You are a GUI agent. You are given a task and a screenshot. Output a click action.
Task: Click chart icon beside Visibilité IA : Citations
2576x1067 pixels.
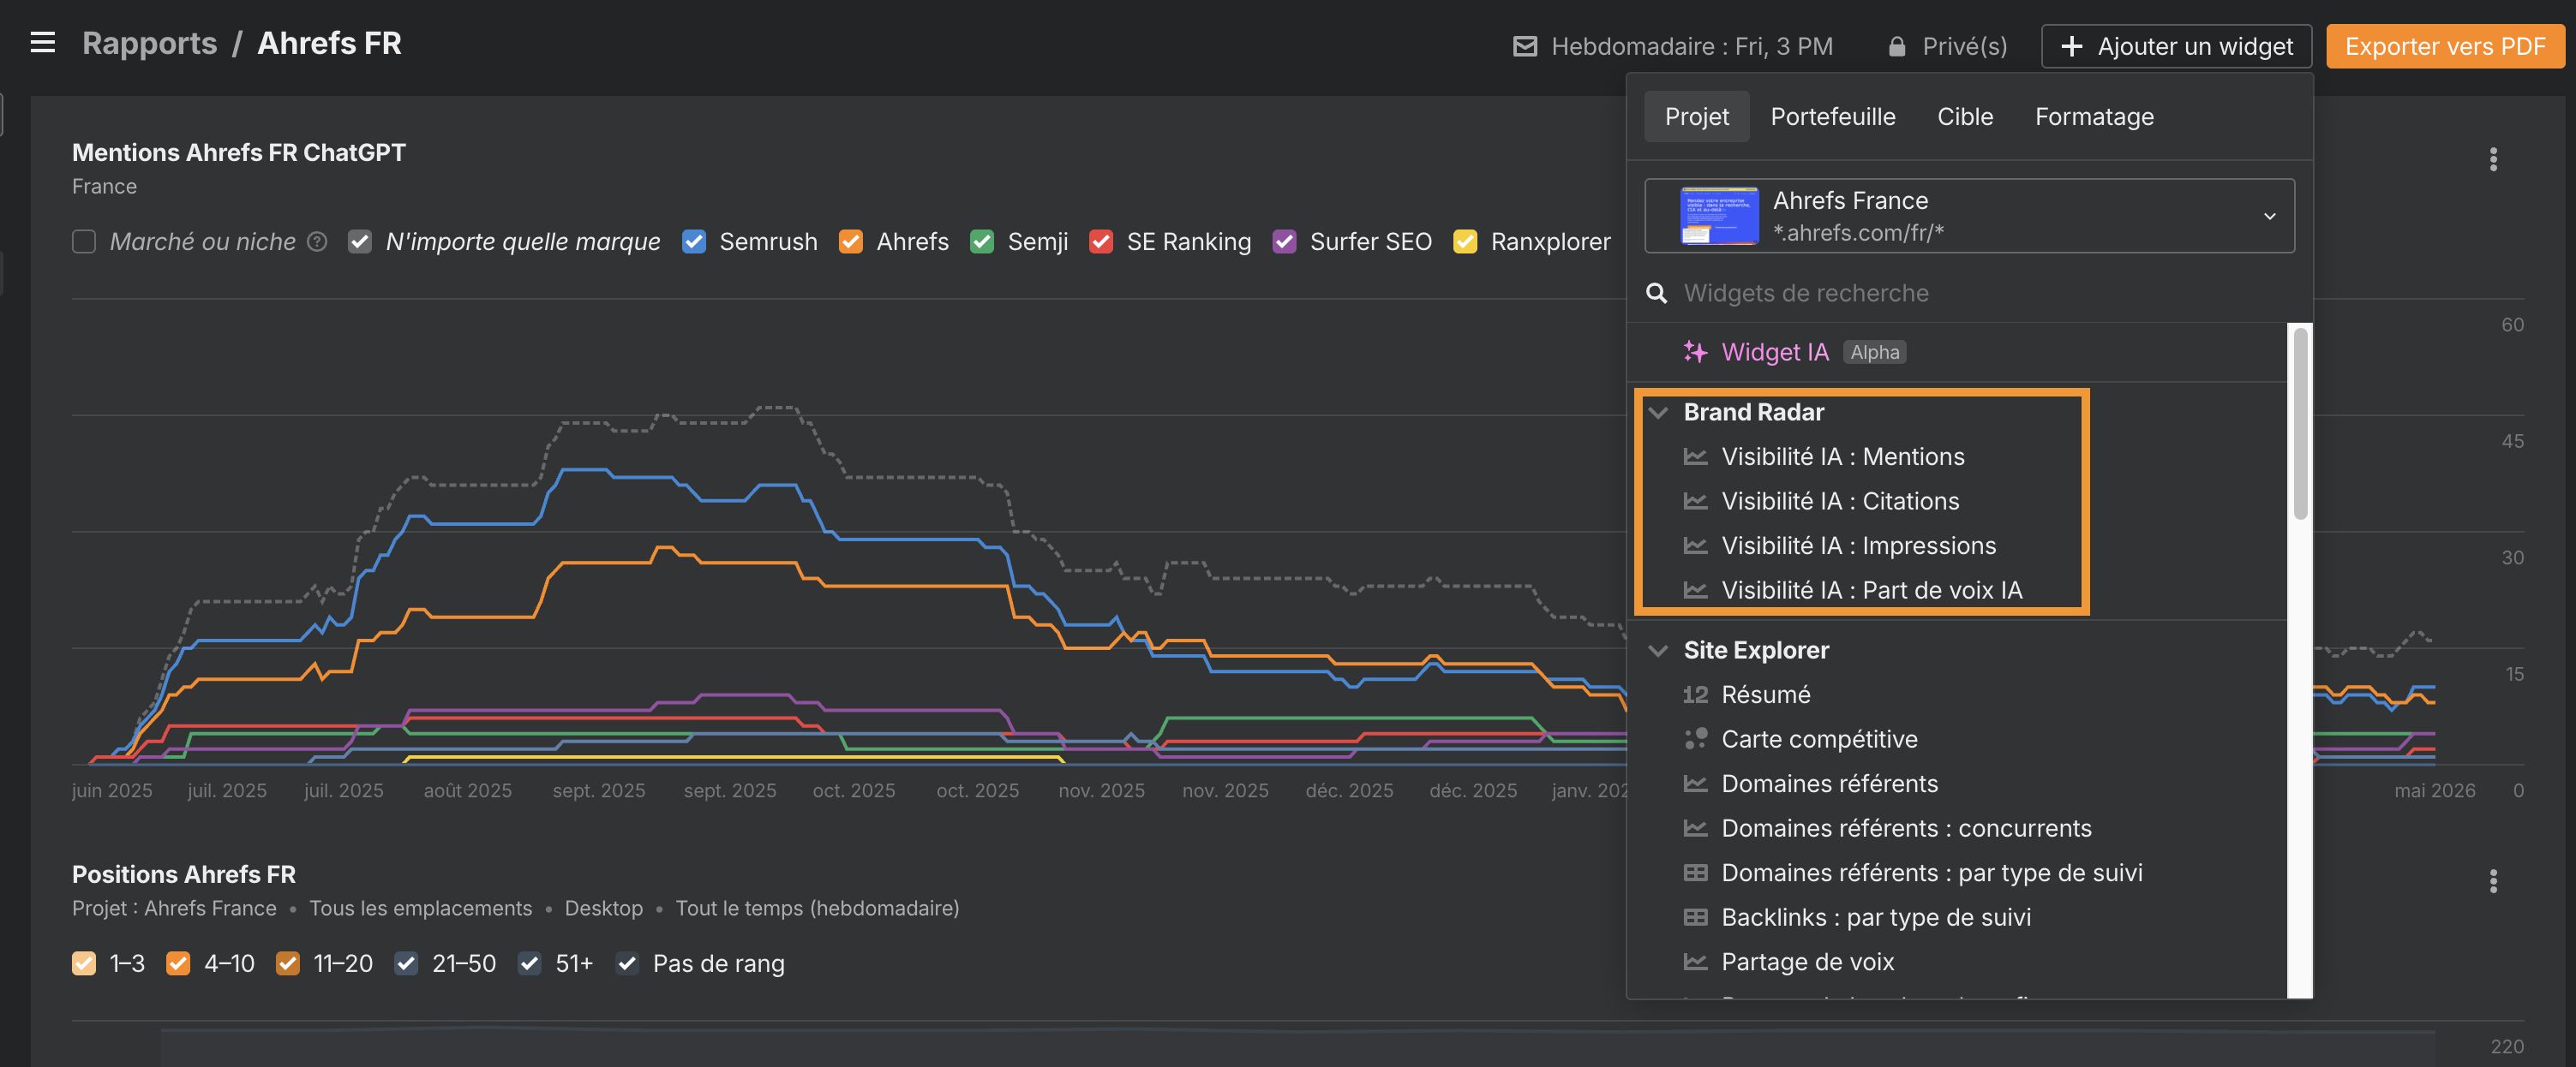coord(1695,502)
